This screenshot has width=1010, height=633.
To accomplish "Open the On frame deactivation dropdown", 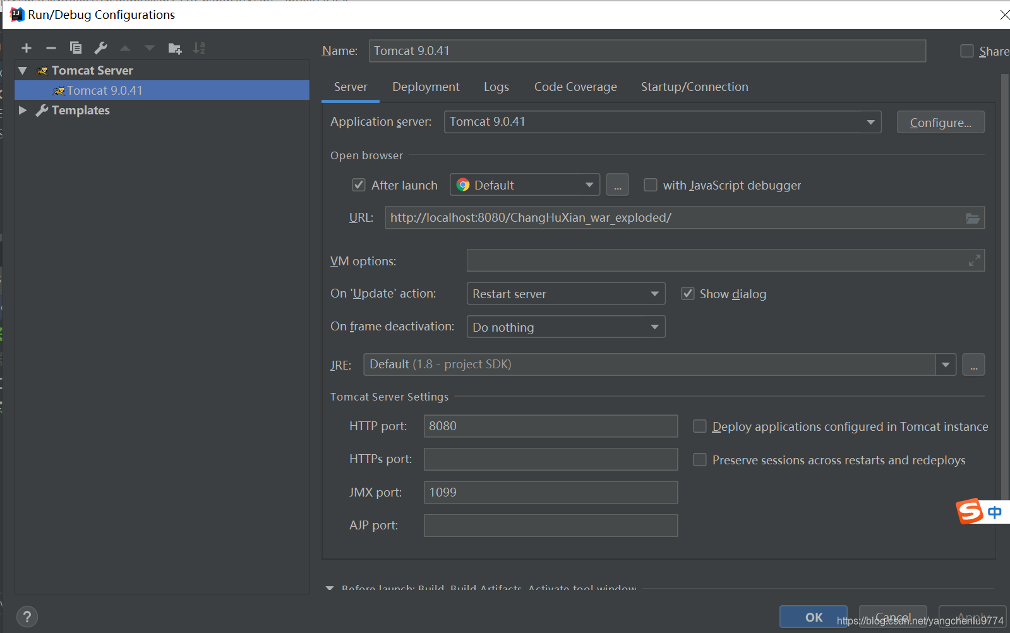I will point(566,327).
